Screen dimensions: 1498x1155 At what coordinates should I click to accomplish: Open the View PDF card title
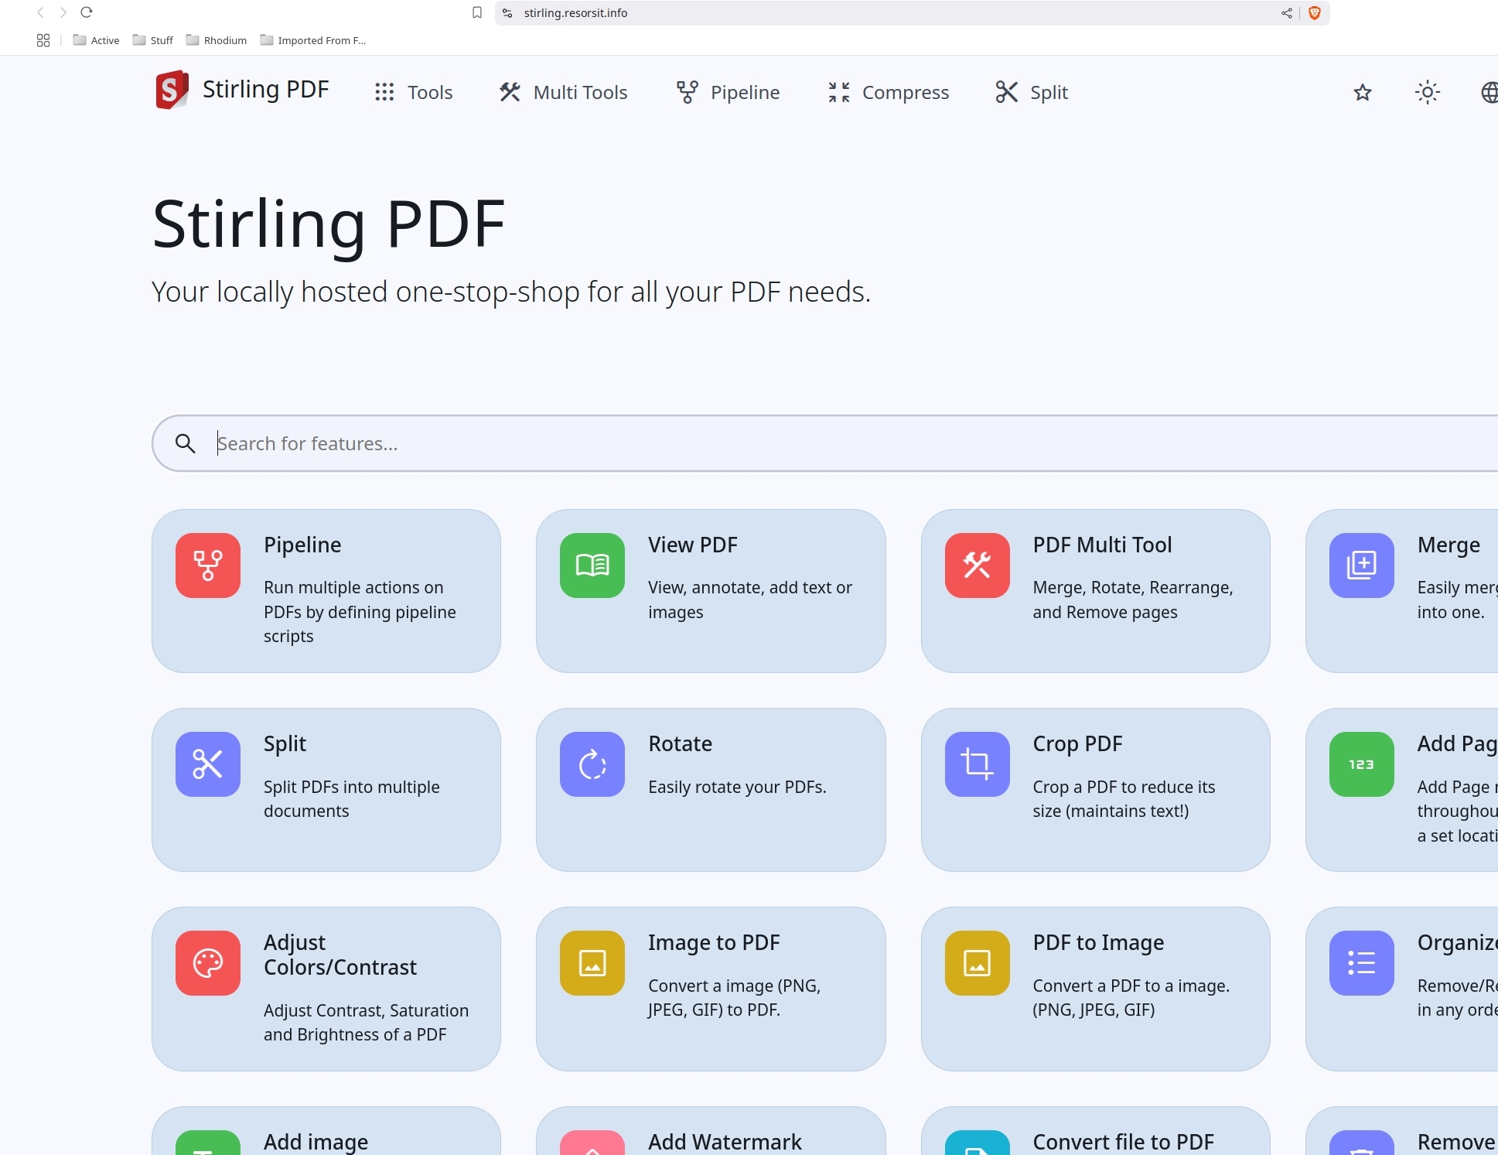693,545
